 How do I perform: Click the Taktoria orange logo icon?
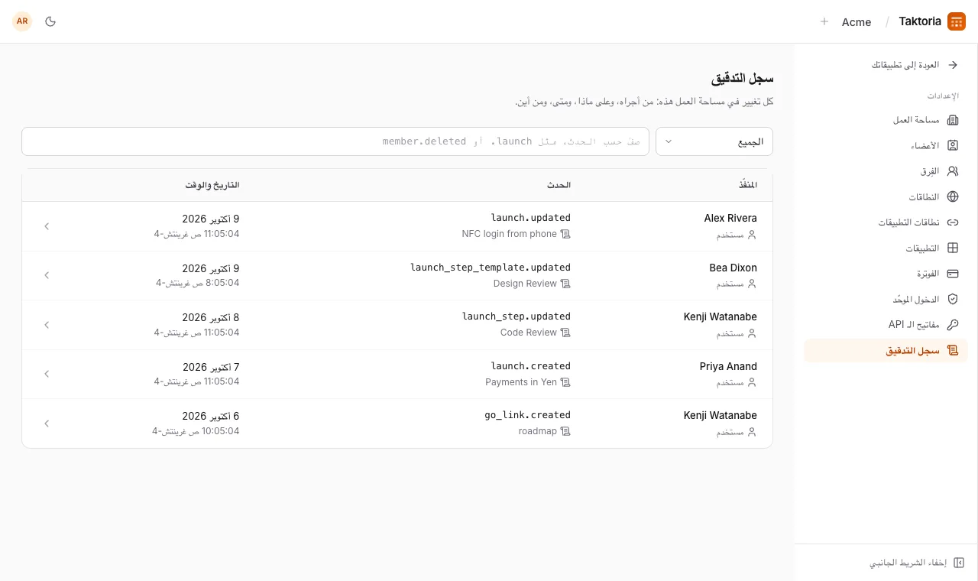[x=957, y=21]
